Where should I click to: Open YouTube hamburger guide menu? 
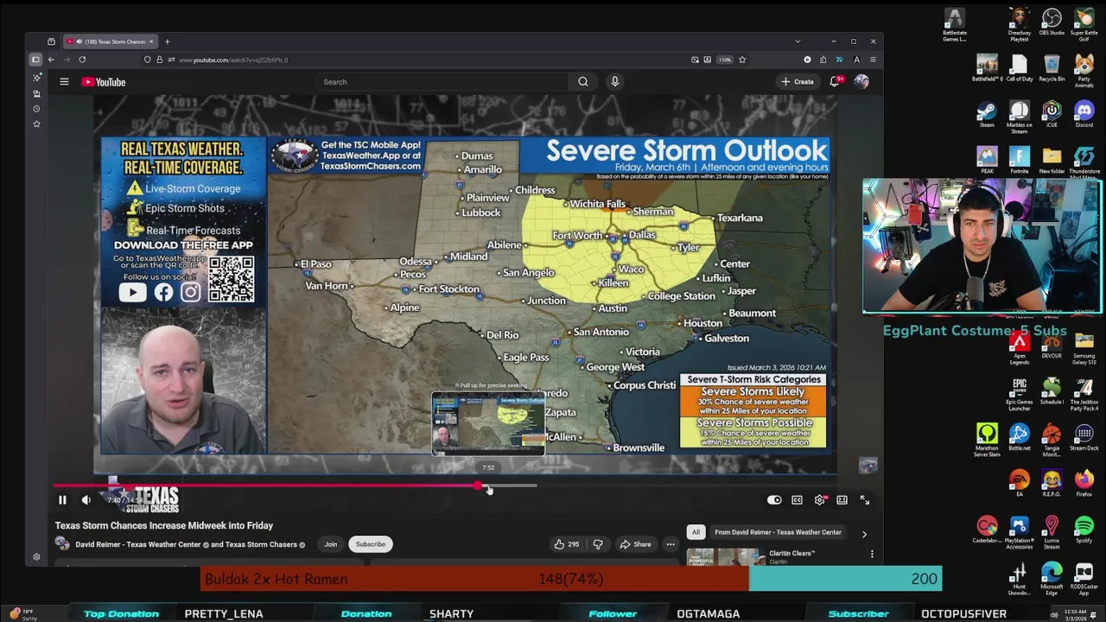64,82
